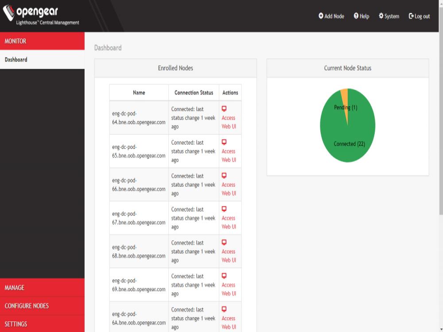443x332 pixels.
Task: Access Web UI for eng-dc-pod-65
Action: [229, 155]
